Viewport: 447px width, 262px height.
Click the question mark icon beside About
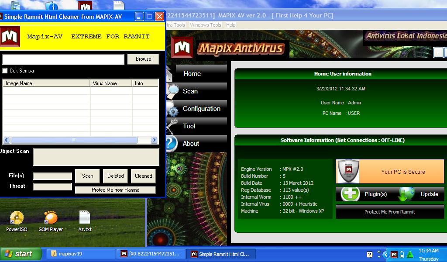(x=172, y=144)
